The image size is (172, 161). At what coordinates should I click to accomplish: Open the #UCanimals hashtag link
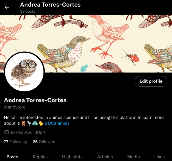pos(57,123)
